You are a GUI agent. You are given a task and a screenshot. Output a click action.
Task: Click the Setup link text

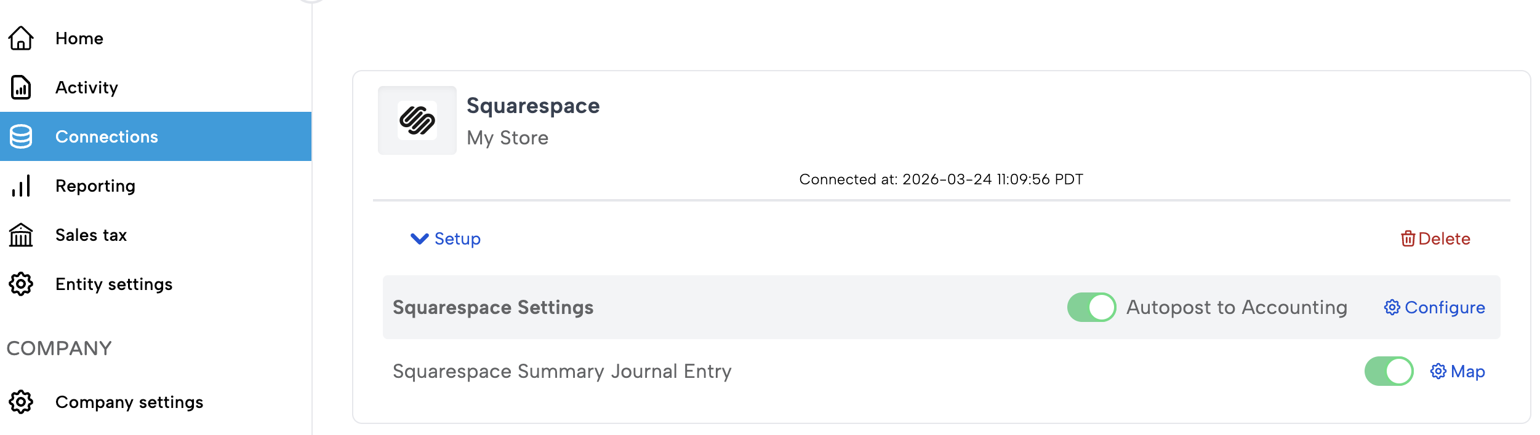click(457, 238)
